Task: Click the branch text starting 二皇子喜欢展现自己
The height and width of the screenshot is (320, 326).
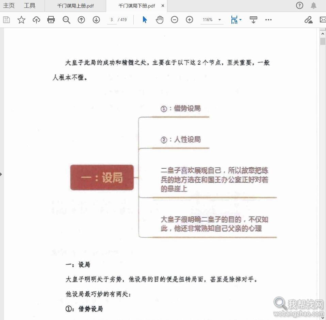Action: 214,179
